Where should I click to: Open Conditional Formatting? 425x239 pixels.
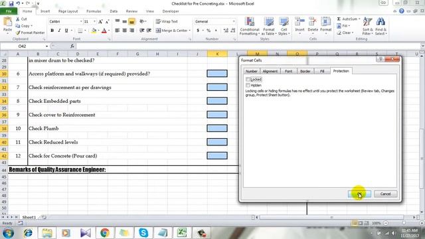point(250,26)
